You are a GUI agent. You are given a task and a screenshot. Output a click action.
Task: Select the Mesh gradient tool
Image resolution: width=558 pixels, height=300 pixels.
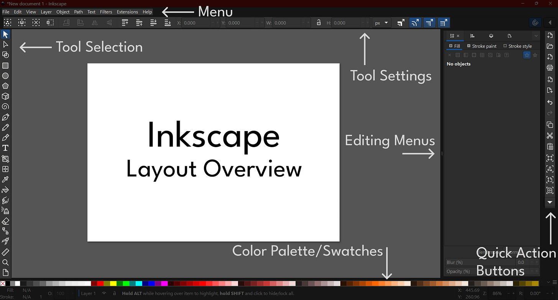(x=5, y=169)
